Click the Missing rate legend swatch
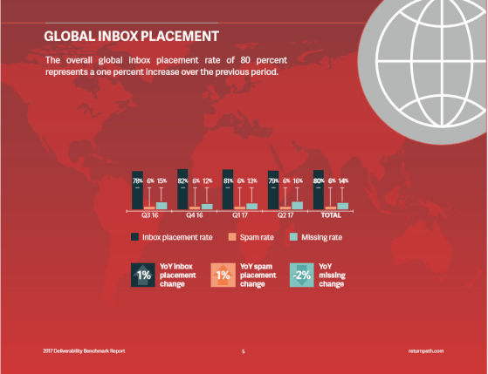The width and height of the screenshot is (488, 374). [x=293, y=237]
